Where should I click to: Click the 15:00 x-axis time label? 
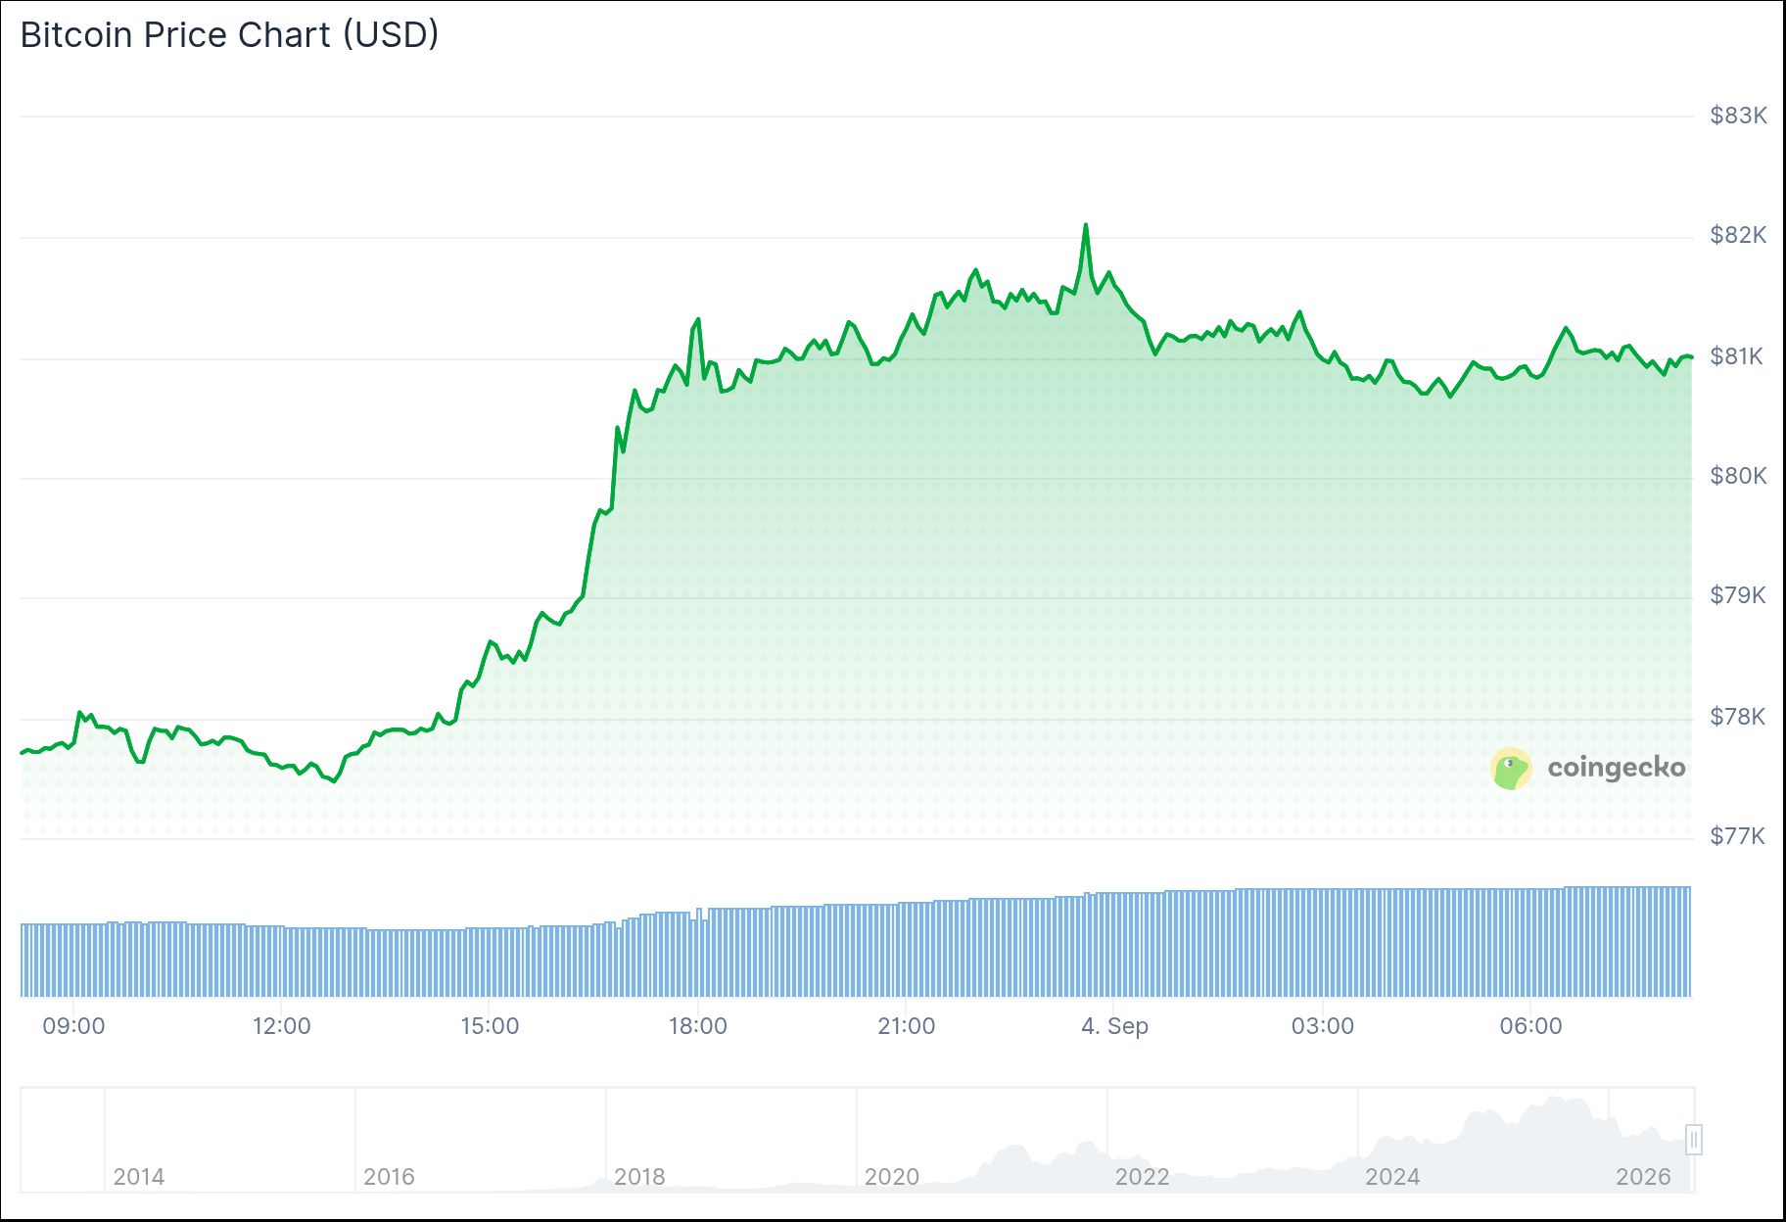click(490, 1026)
